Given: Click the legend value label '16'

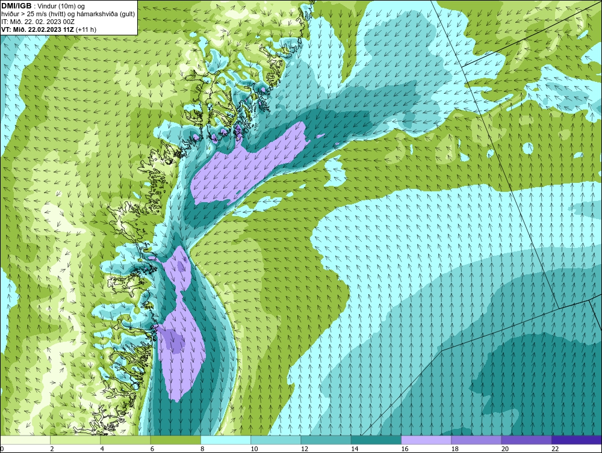Looking at the screenshot, I should click(405, 449).
